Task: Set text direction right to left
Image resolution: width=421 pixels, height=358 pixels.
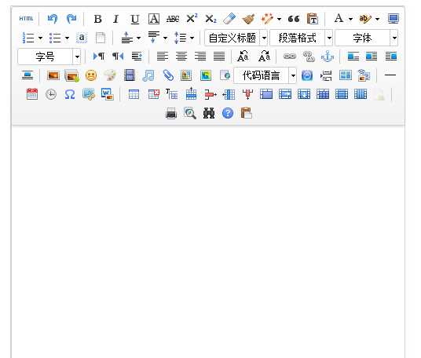Action: coord(118,57)
